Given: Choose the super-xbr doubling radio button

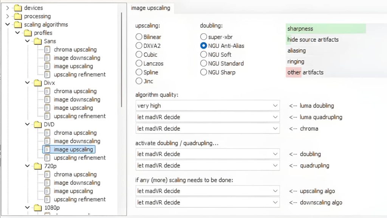Looking at the screenshot, I should click(204, 37).
